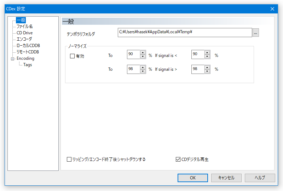Browse for temporary folder with ... button
This screenshot has width=283, height=191.
coord(255,33)
